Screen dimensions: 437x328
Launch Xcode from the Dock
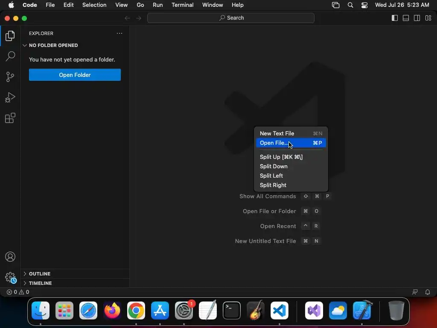pyautogui.click(x=362, y=310)
